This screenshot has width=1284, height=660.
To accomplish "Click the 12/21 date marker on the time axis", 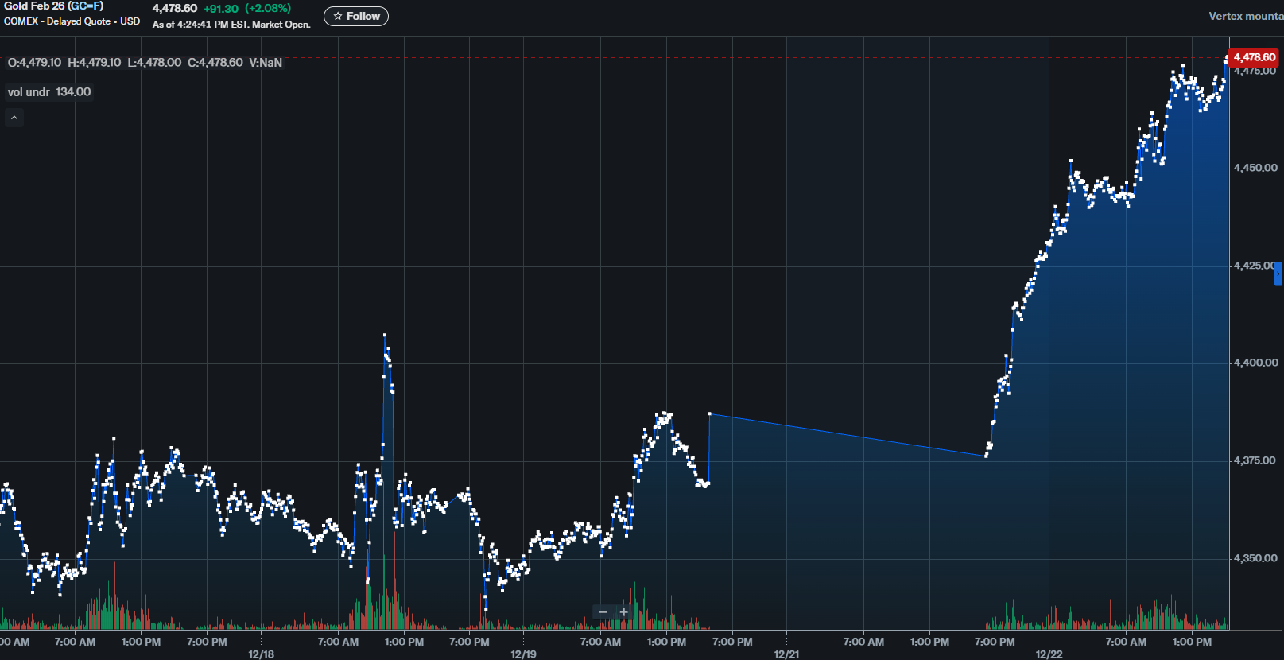I will [x=786, y=654].
